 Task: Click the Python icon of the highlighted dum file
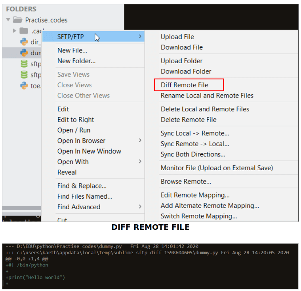(x=24, y=53)
